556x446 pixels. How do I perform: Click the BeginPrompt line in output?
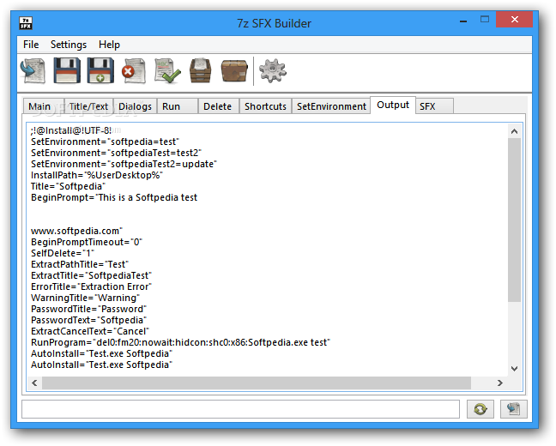point(114,197)
